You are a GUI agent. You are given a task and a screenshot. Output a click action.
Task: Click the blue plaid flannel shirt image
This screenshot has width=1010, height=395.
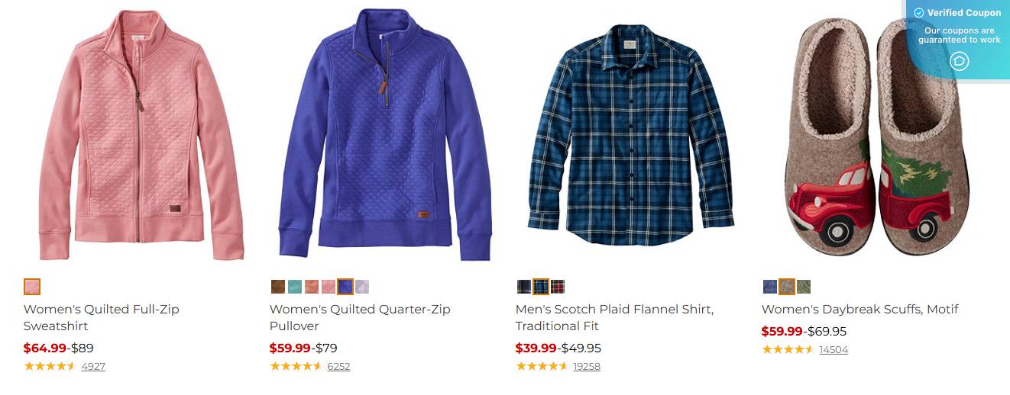tap(631, 135)
